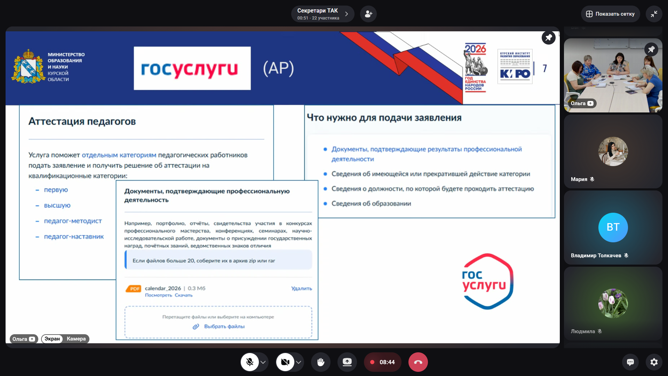Open the microphone options dropdown arrow
The height and width of the screenshot is (376, 668).
[x=263, y=362]
